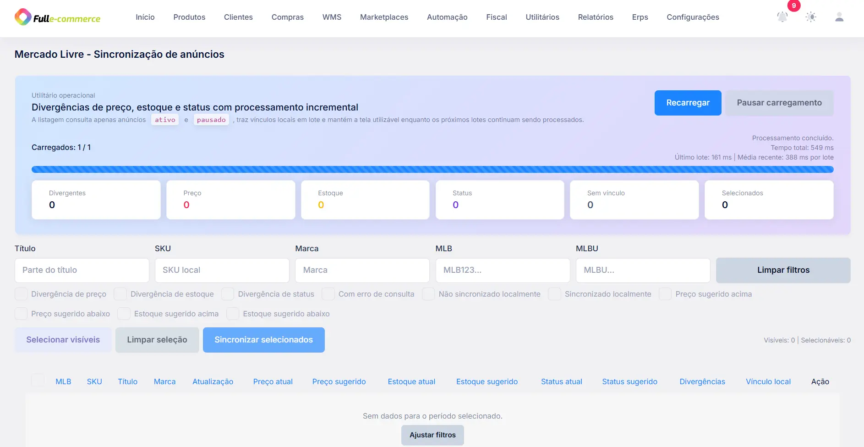Sort by Estoque atual column header
Viewport: 864px width, 447px height.
[x=411, y=381]
